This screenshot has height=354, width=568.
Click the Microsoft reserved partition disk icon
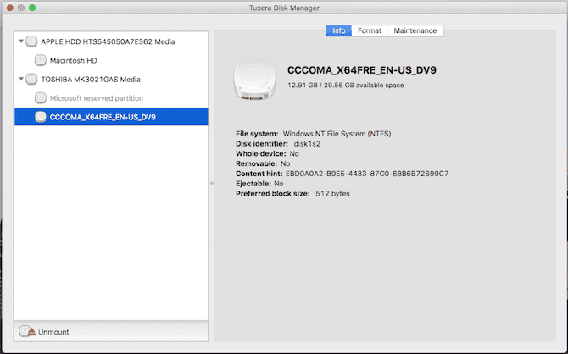point(41,98)
